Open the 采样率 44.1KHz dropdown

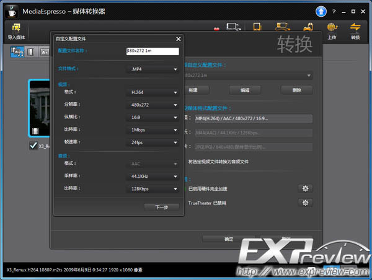coord(154,176)
